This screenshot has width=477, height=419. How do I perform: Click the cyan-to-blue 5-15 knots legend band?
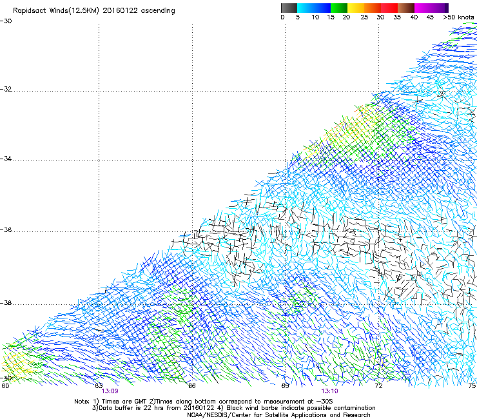tap(314, 8)
